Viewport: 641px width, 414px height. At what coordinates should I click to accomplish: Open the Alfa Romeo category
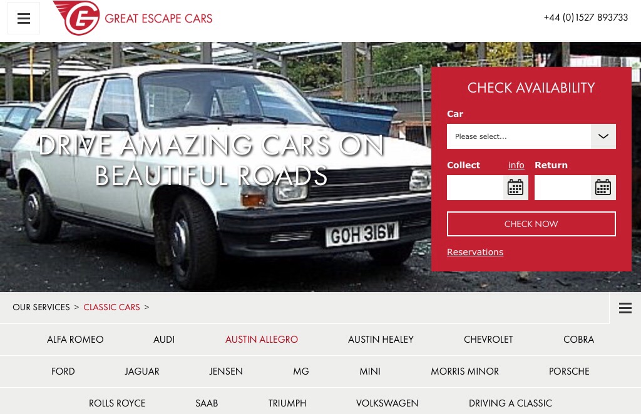click(x=75, y=340)
